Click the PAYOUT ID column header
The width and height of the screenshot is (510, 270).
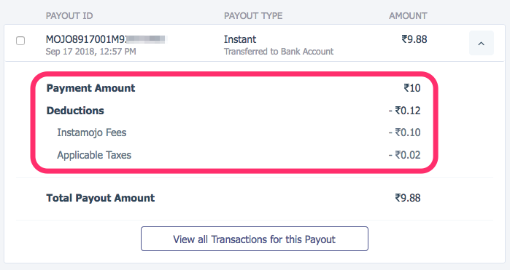coord(69,16)
